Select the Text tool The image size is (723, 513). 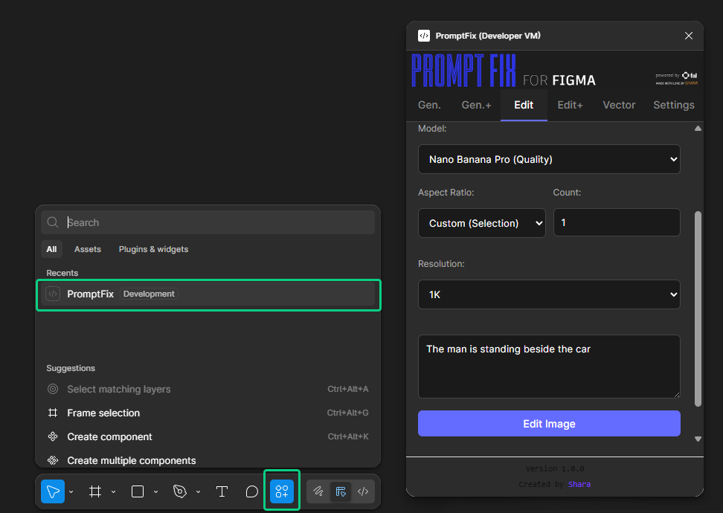pyautogui.click(x=222, y=491)
